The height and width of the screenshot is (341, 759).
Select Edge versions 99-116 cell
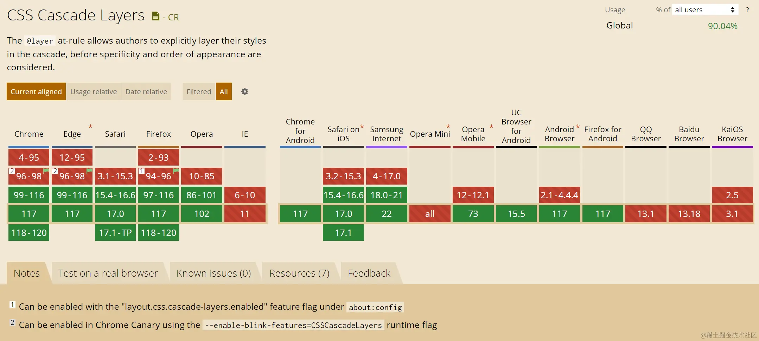click(x=72, y=195)
